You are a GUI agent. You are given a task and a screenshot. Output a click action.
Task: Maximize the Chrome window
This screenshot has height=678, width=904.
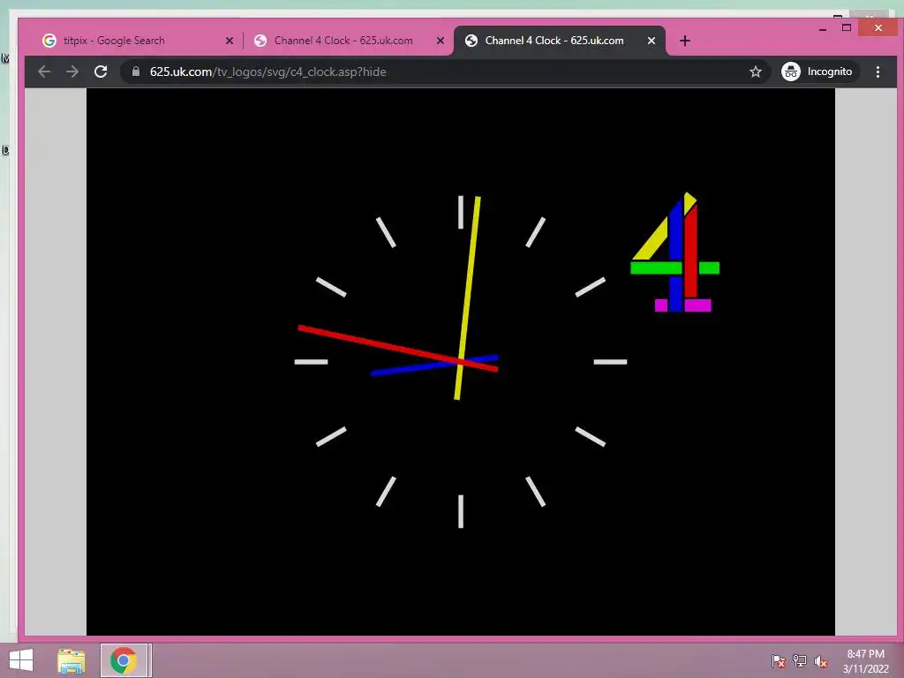(x=847, y=27)
